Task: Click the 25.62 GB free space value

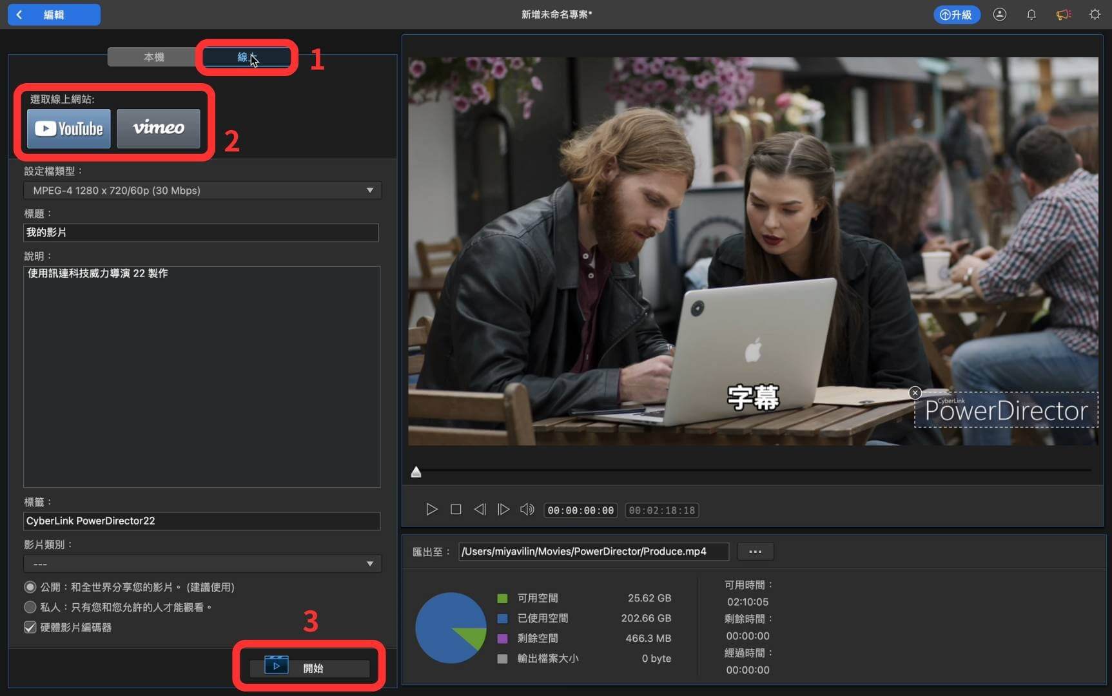Action: coord(649,598)
